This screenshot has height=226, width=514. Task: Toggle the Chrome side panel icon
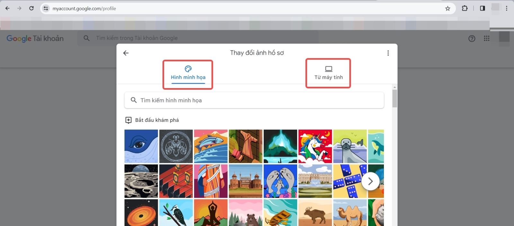pos(483,8)
